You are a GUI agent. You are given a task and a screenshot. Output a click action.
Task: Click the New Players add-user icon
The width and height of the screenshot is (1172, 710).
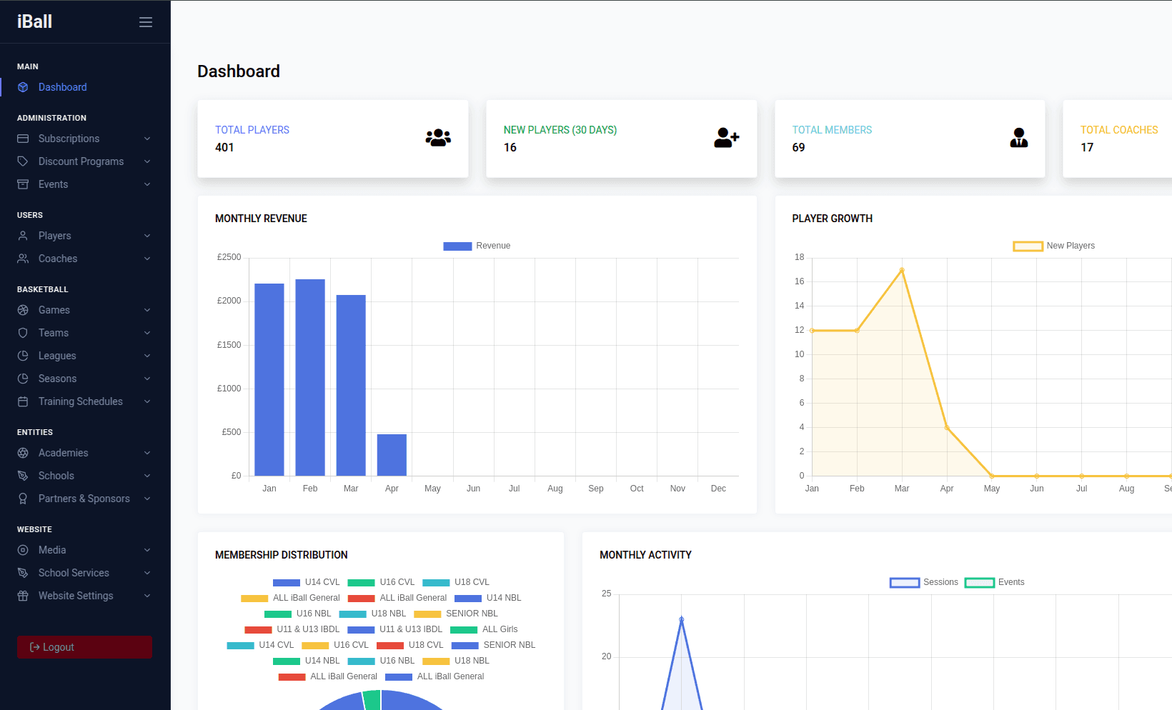tap(727, 138)
